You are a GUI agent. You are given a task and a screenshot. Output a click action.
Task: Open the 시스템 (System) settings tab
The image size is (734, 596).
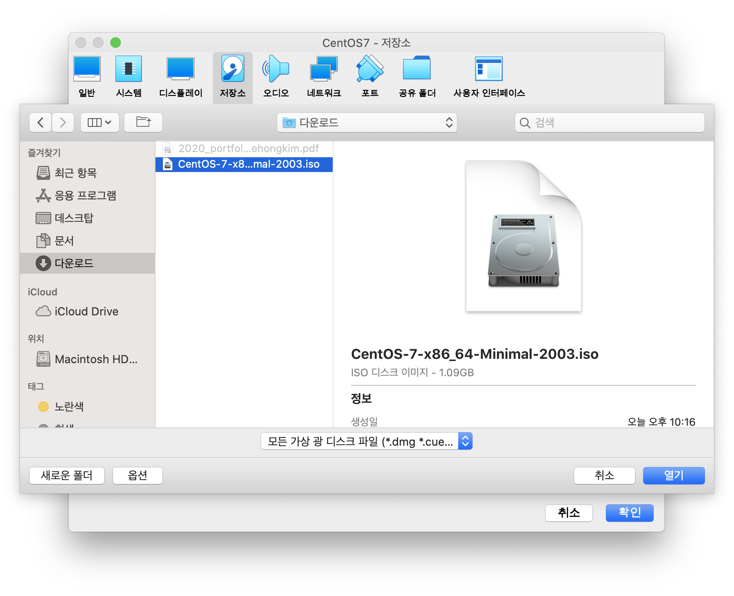129,77
